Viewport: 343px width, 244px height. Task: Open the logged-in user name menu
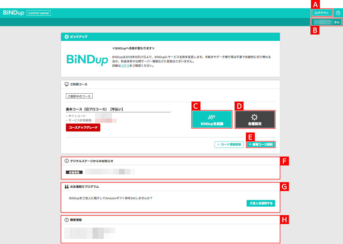point(326,22)
